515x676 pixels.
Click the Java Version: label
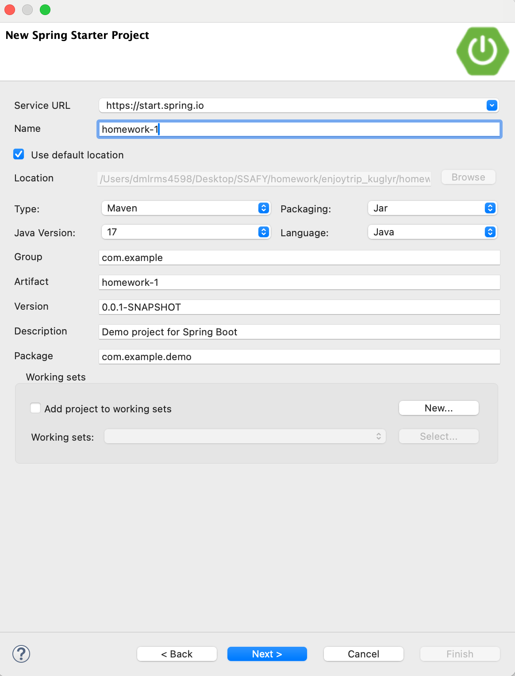45,233
